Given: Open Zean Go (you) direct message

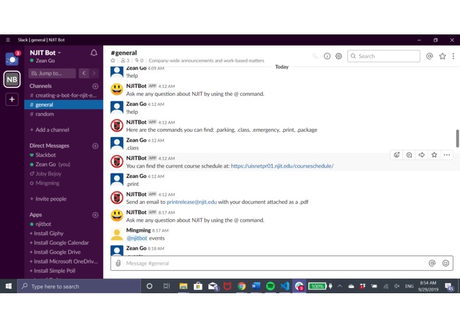Looking at the screenshot, I should (64, 164).
